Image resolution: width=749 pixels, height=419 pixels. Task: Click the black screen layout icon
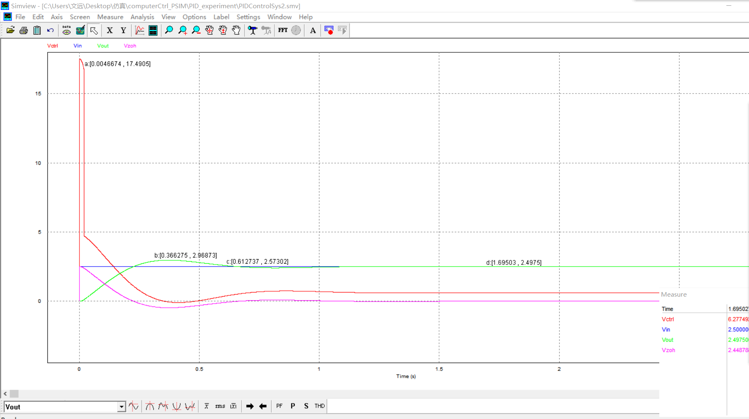point(153,30)
